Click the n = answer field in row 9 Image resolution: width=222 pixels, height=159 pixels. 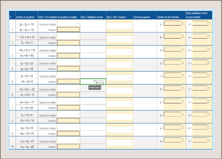[172, 127]
